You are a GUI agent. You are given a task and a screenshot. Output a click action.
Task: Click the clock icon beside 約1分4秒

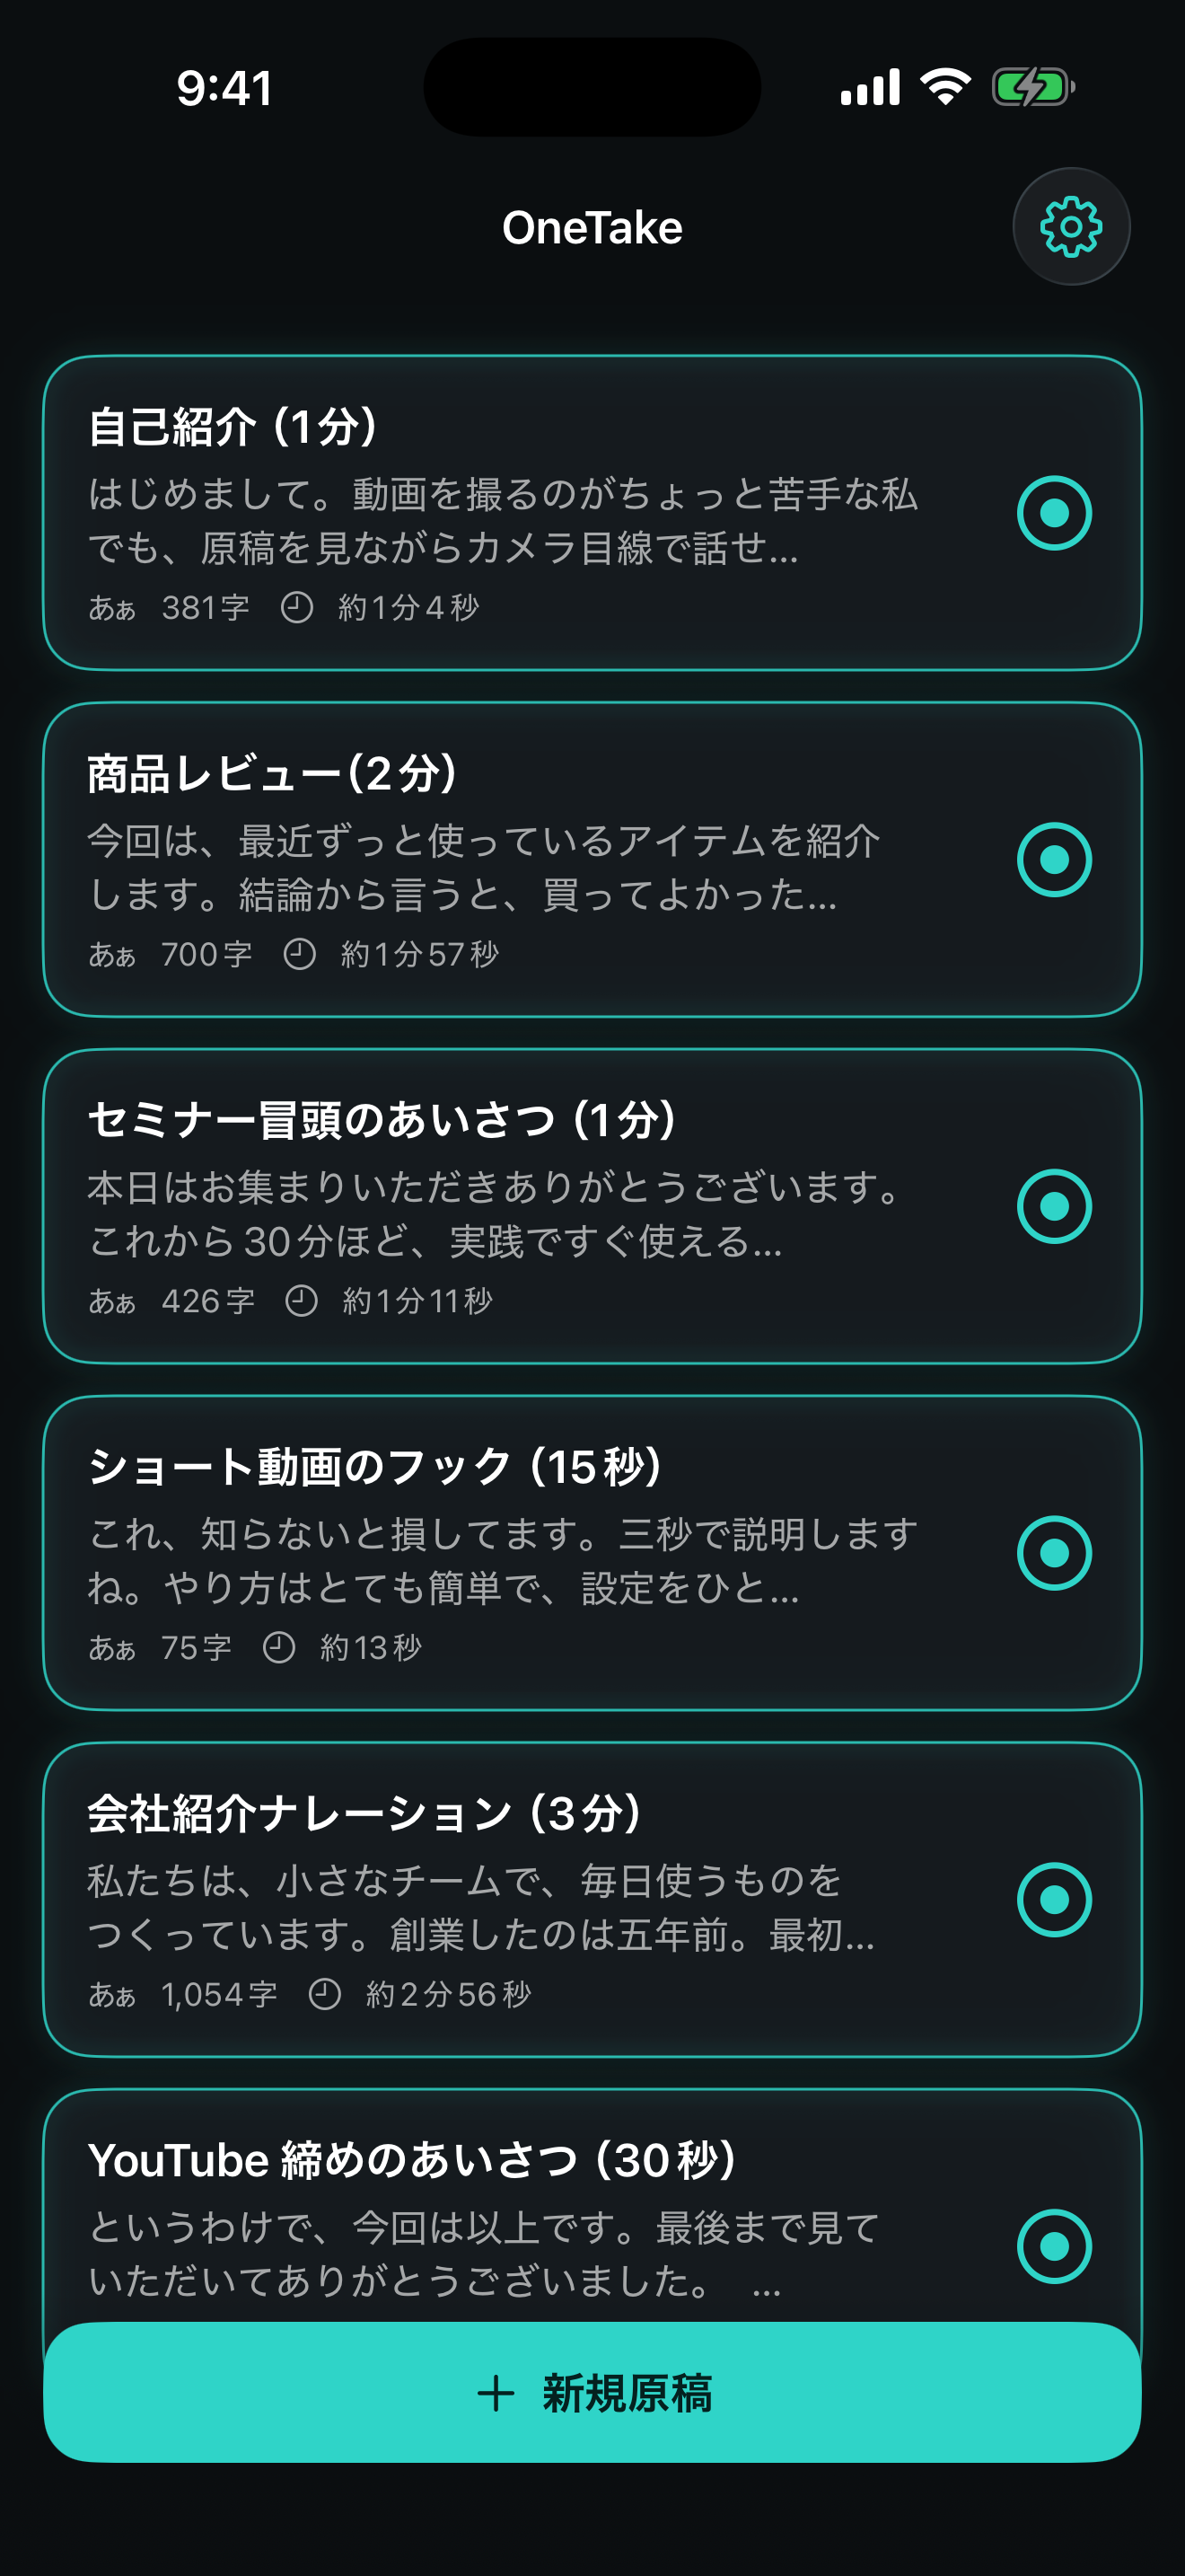(297, 607)
